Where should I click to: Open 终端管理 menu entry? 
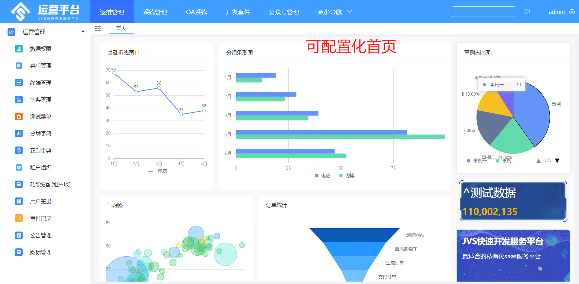coord(41,82)
